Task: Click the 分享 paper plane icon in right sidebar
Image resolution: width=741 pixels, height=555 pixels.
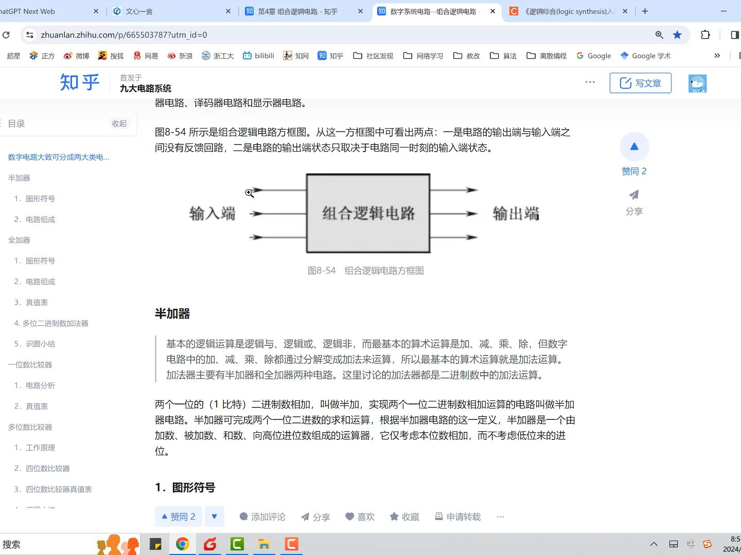Action: (x=634, y=195)
